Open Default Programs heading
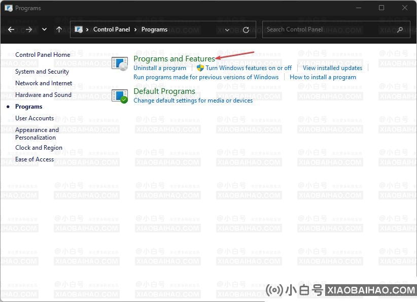417x302 pixels. 164,91
